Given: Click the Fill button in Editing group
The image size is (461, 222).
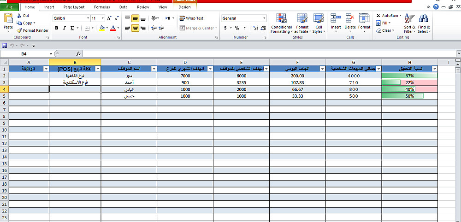Looking at the screenshot, I should pos(384,23).
